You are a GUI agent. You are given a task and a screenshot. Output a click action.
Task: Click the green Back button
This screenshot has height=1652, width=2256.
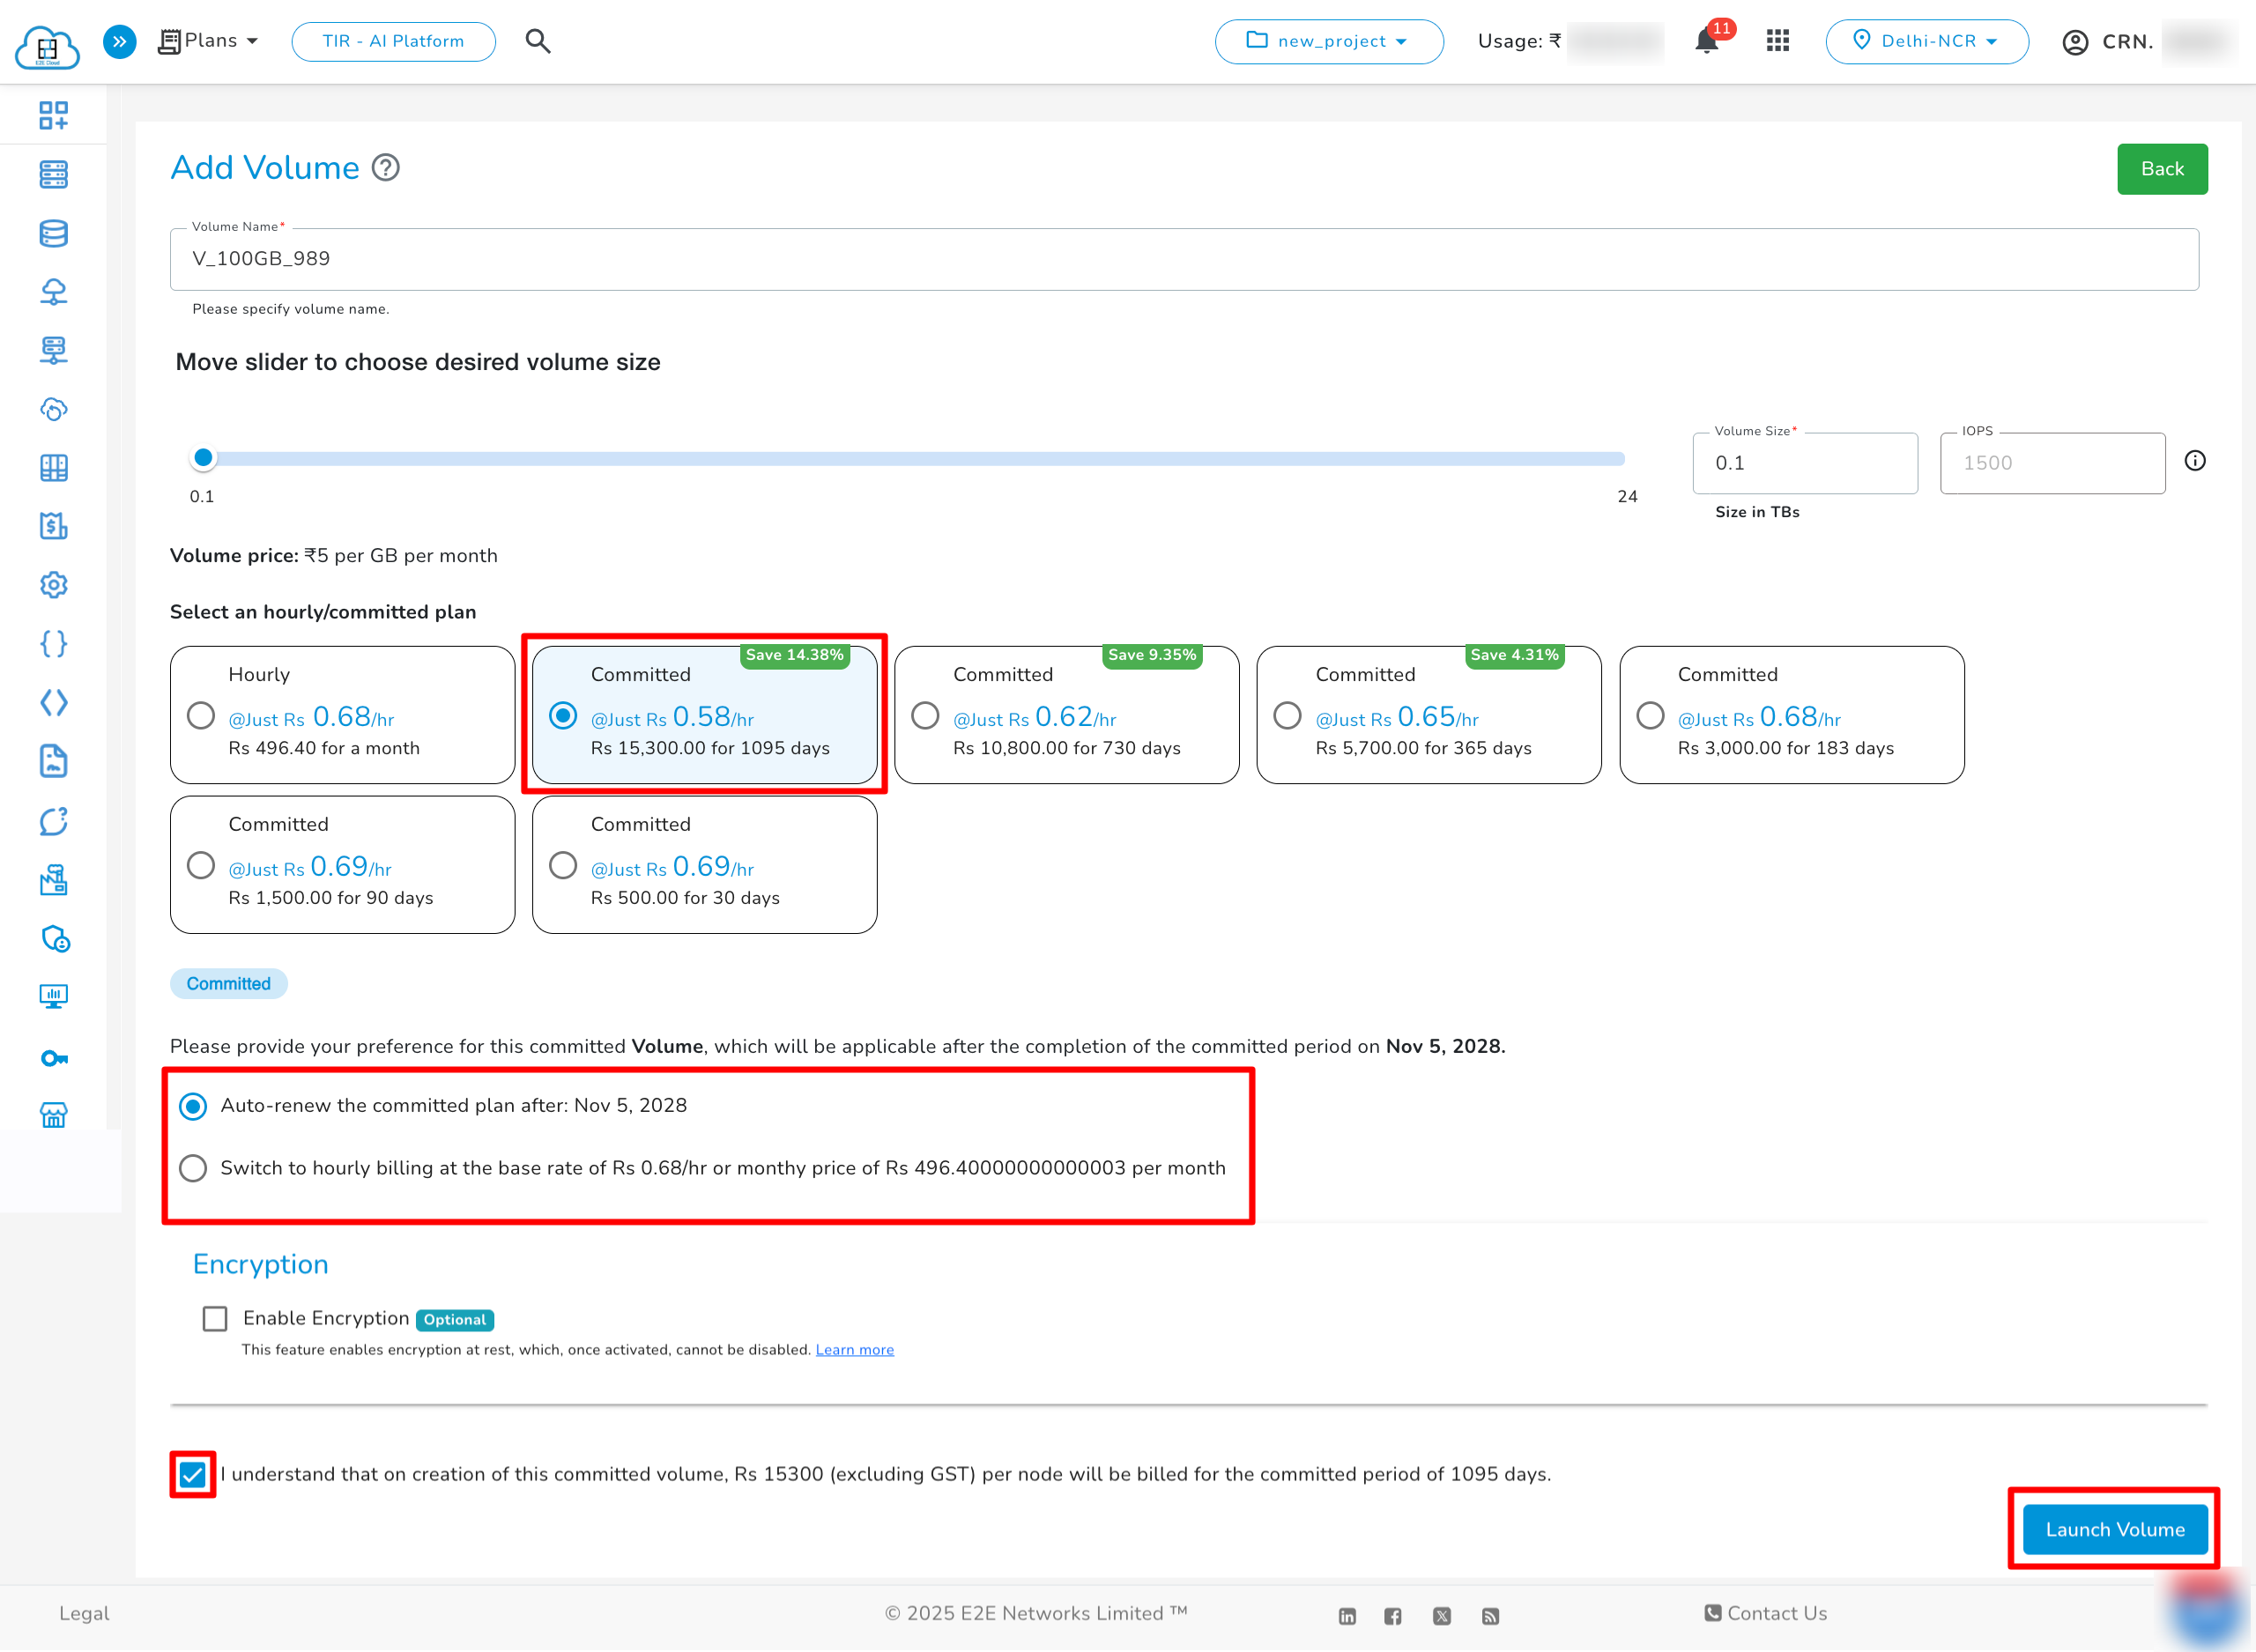(x=2161, y=169)
